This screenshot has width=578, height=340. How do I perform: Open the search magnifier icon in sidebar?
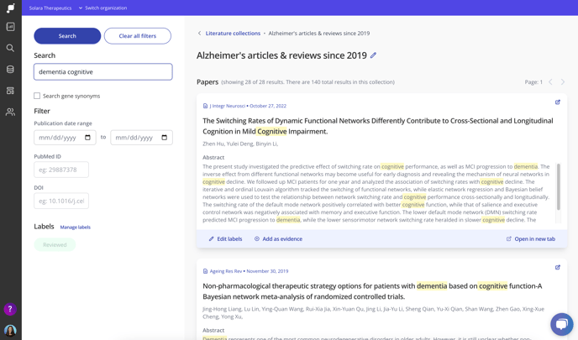pos(10,48)
